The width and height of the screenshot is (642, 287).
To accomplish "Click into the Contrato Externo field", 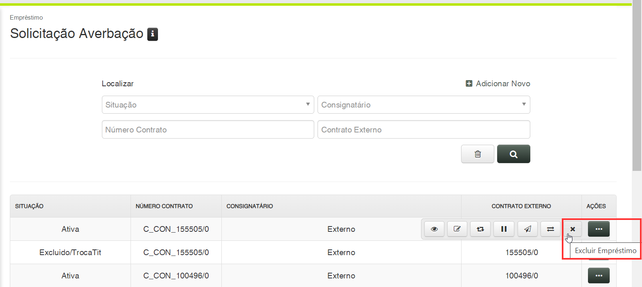I will (423, 130).
